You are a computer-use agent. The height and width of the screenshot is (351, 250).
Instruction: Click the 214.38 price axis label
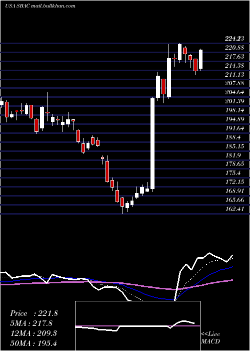(234, 65)
